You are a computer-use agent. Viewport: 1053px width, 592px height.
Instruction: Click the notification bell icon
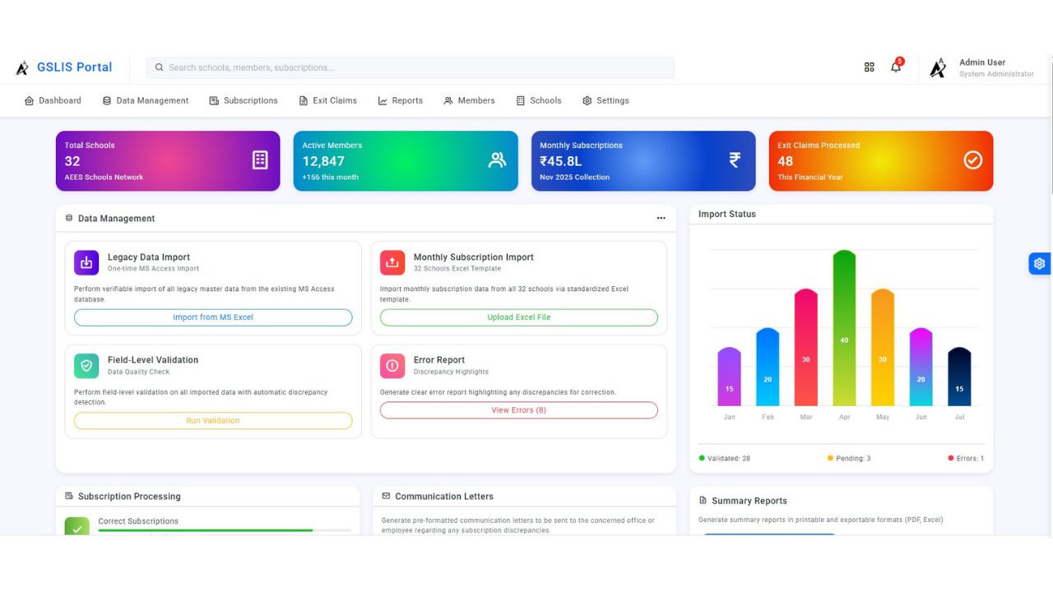point(896,67)
